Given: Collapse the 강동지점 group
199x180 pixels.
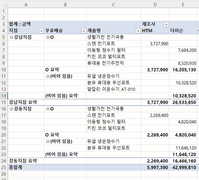Looking at the screenshot, I should 11,109.
